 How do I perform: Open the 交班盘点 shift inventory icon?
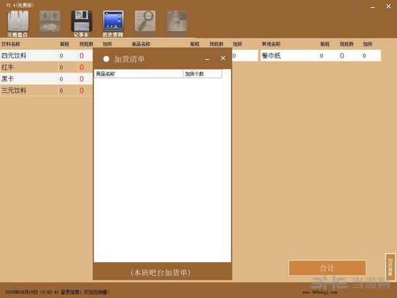click(x=18, y=24)
